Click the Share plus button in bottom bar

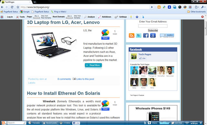tap(152, 123)
